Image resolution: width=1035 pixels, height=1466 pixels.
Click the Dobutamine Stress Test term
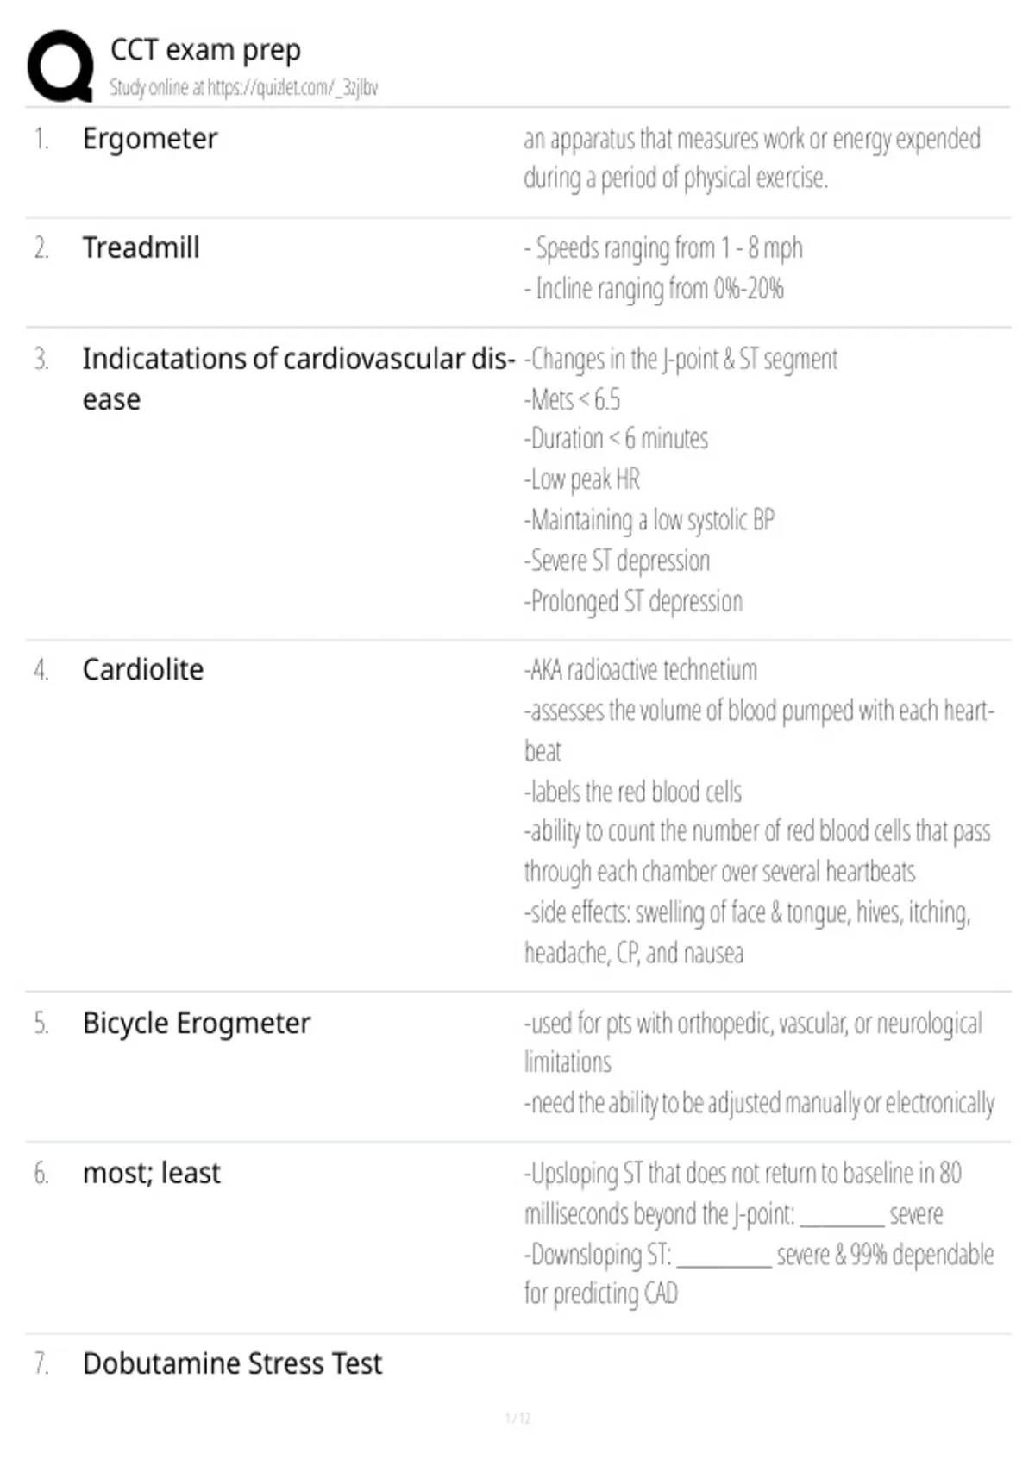[x=232, y=1363]
